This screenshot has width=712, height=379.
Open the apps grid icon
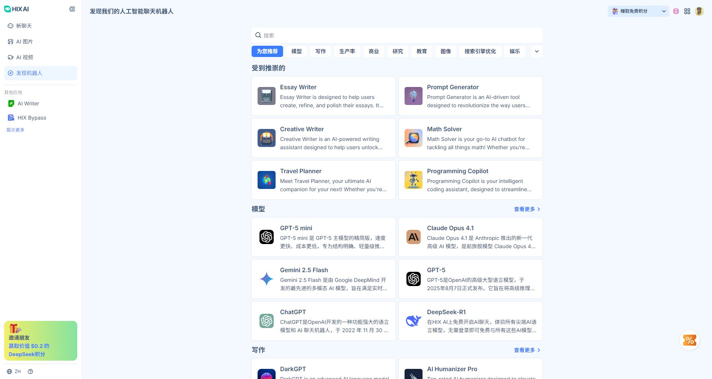click(x=687, y=11)
